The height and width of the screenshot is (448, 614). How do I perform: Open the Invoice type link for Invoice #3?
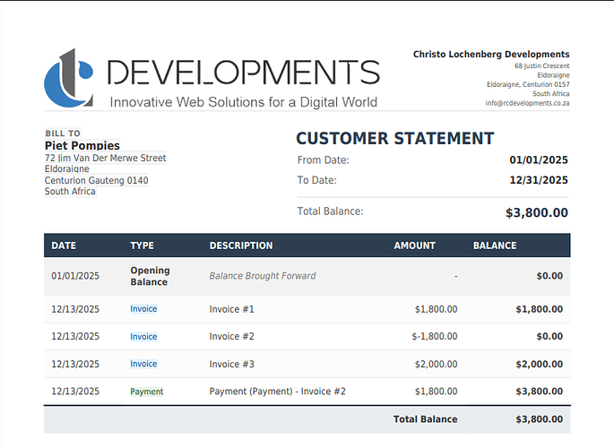click(143, 364)
